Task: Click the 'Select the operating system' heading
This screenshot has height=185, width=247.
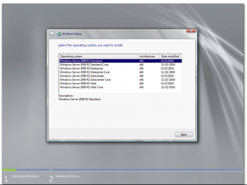Action: pos(90,45)
